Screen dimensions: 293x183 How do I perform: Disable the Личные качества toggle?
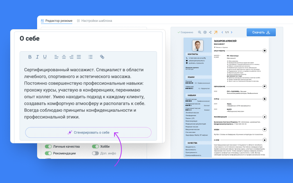(x=48, y=146)
